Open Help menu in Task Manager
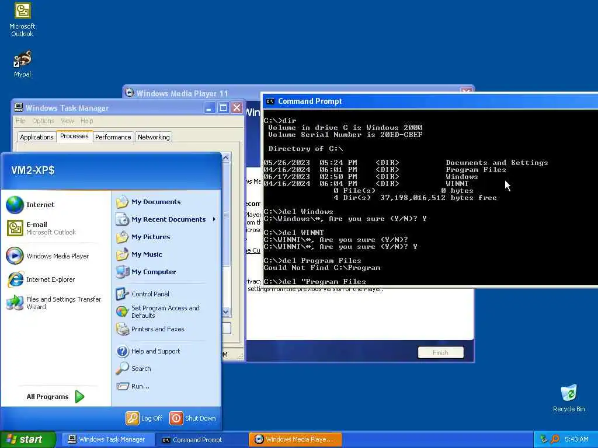 (86, 121)
